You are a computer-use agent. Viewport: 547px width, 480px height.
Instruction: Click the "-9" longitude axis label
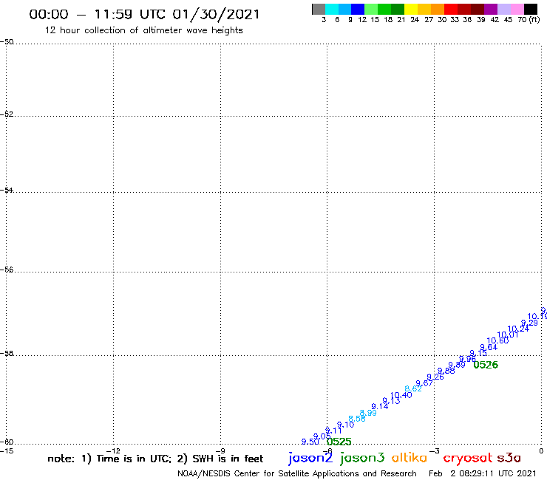point(220,450)
